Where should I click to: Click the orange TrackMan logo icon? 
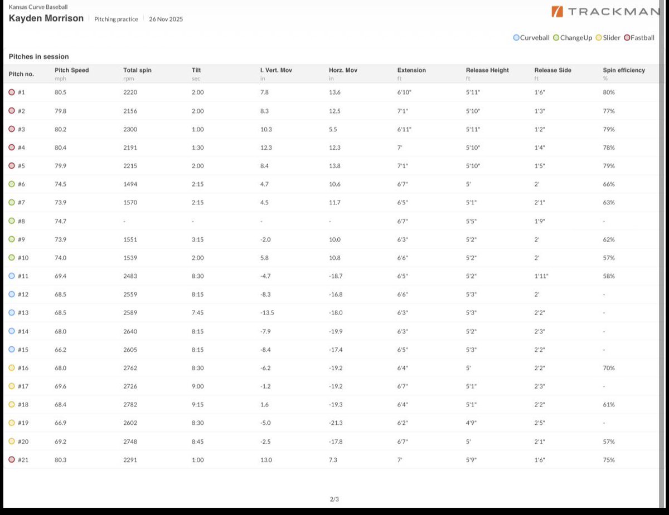click(557, 12)
